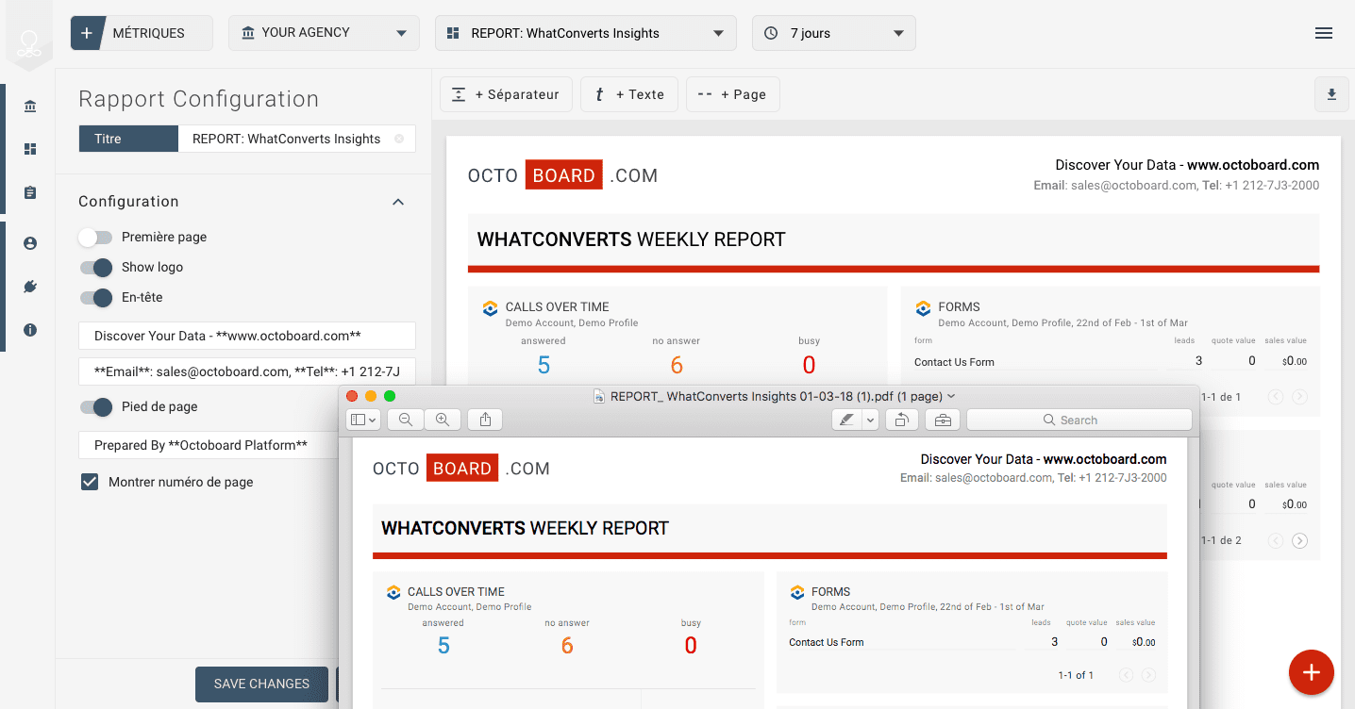Open the PDF title dropdown chevron
Image resolution: width=1355 pixels, height=709 pixels.
(951, 396)
